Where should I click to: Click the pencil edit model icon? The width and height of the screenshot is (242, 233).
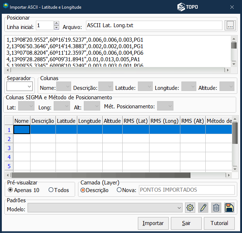pos(203,208)
